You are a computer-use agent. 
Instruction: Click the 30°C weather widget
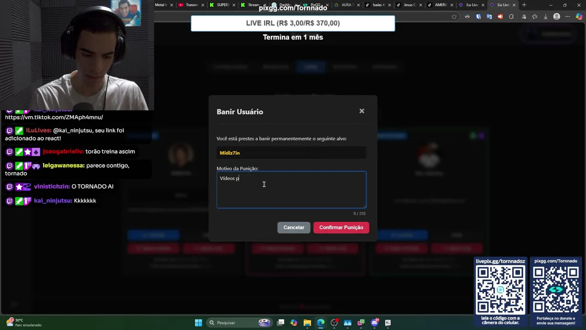pos(24,322)
